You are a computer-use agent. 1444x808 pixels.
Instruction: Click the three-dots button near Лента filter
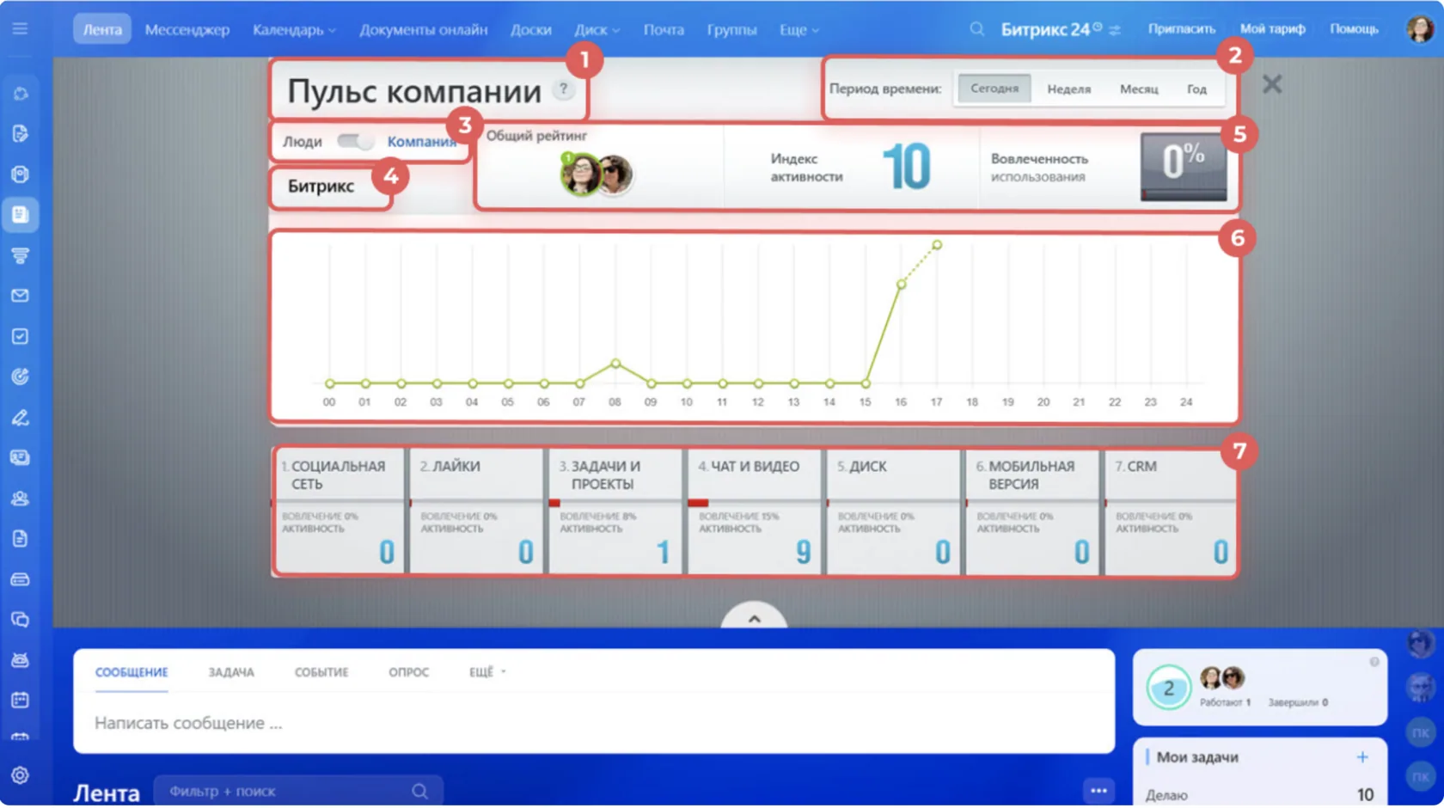pos(1098,791)
